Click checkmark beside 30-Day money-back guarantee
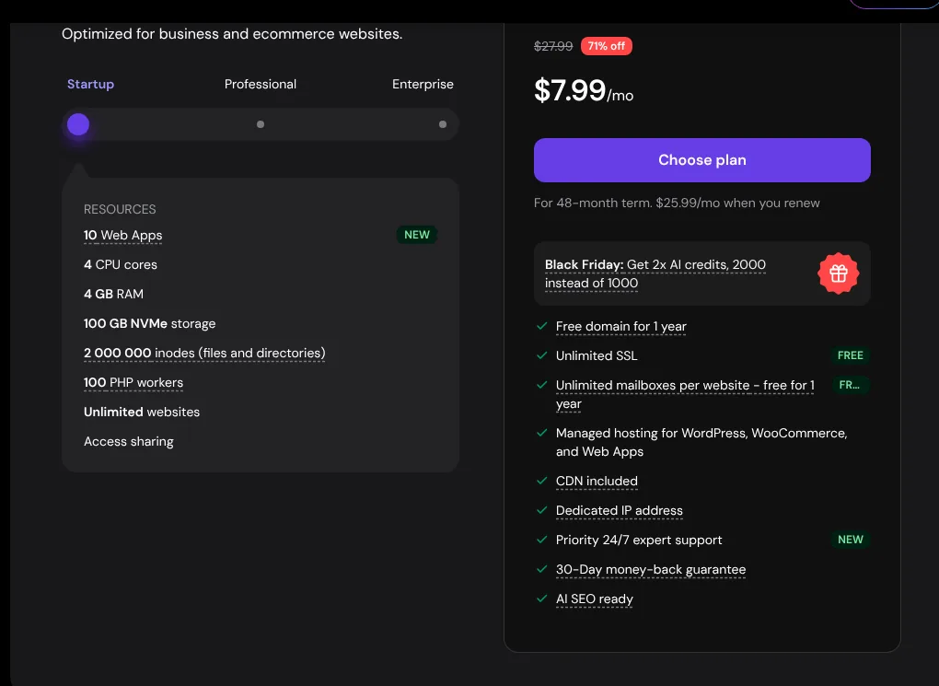This screenshot has height=686, width=939. coord(542,568)
